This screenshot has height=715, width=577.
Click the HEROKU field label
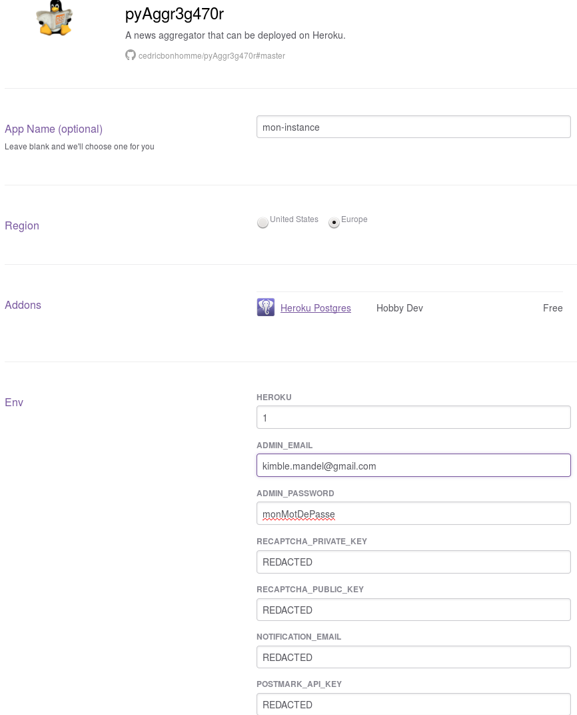274,397
